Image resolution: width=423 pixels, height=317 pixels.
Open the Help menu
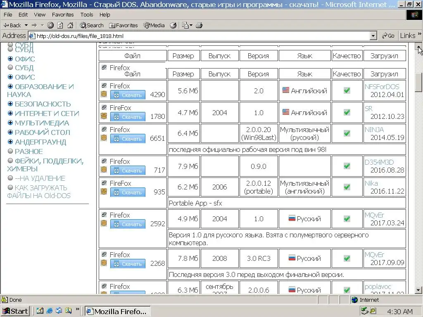[105, 14]
